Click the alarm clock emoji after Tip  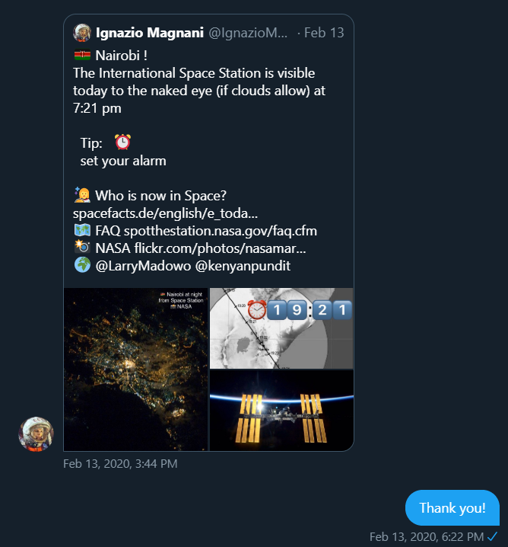(122, 142)
